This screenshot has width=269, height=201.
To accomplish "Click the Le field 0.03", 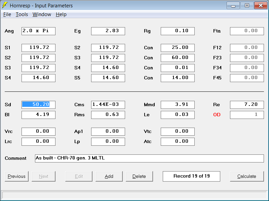I will click(178, 115).
